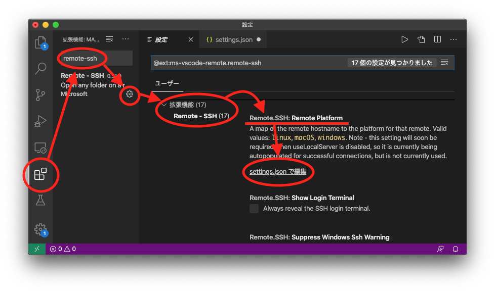The width and height of the screenshot is (495, 292).
Task: Open Remote Explorer view
Action: point(40,148)
